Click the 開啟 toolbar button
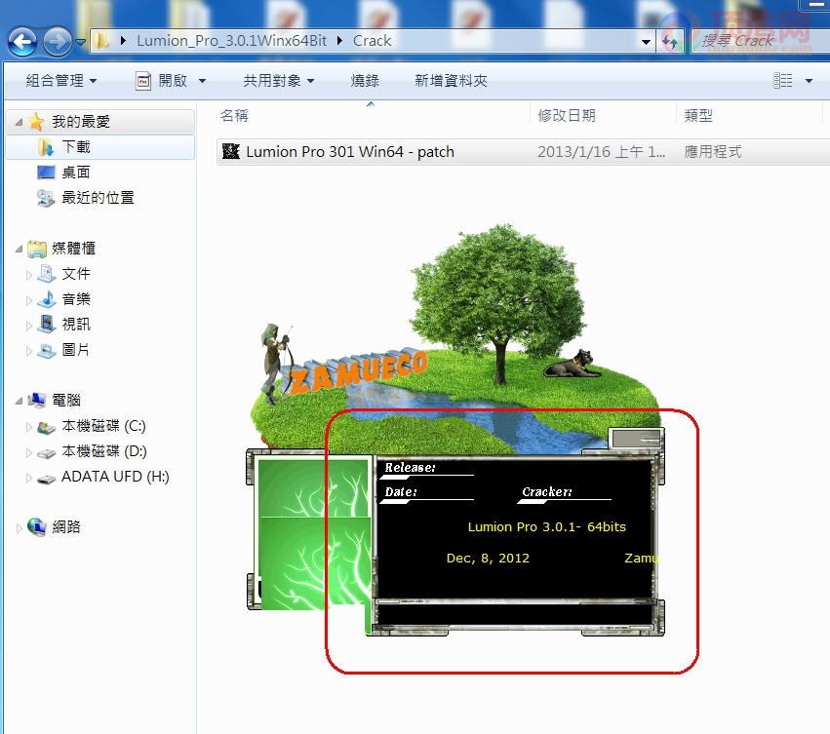 tap(162, 81)
